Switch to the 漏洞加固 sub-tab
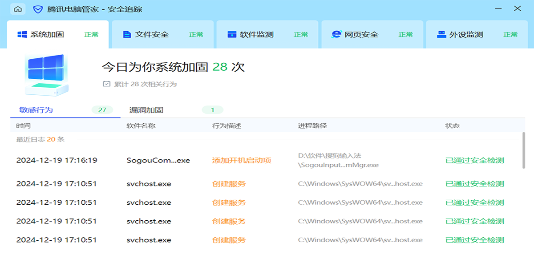 146,110
